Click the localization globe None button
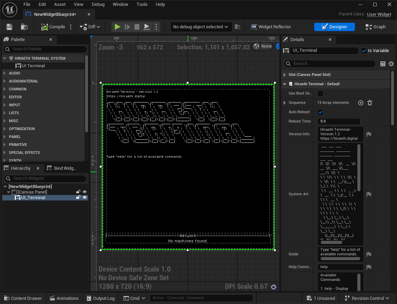The width and height of the screenshot is (397, 304). 262,46
